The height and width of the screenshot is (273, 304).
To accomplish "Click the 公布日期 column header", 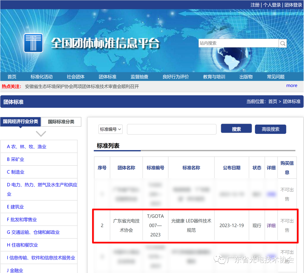I will tap(232, 168).
